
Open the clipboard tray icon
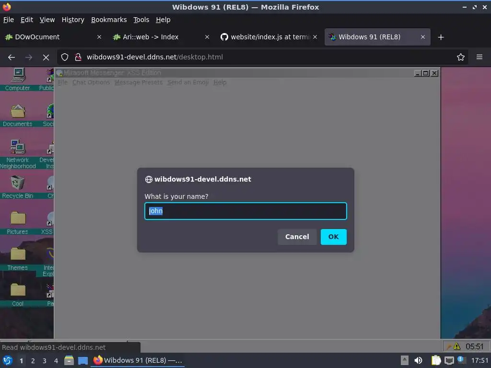click(436, 360)
